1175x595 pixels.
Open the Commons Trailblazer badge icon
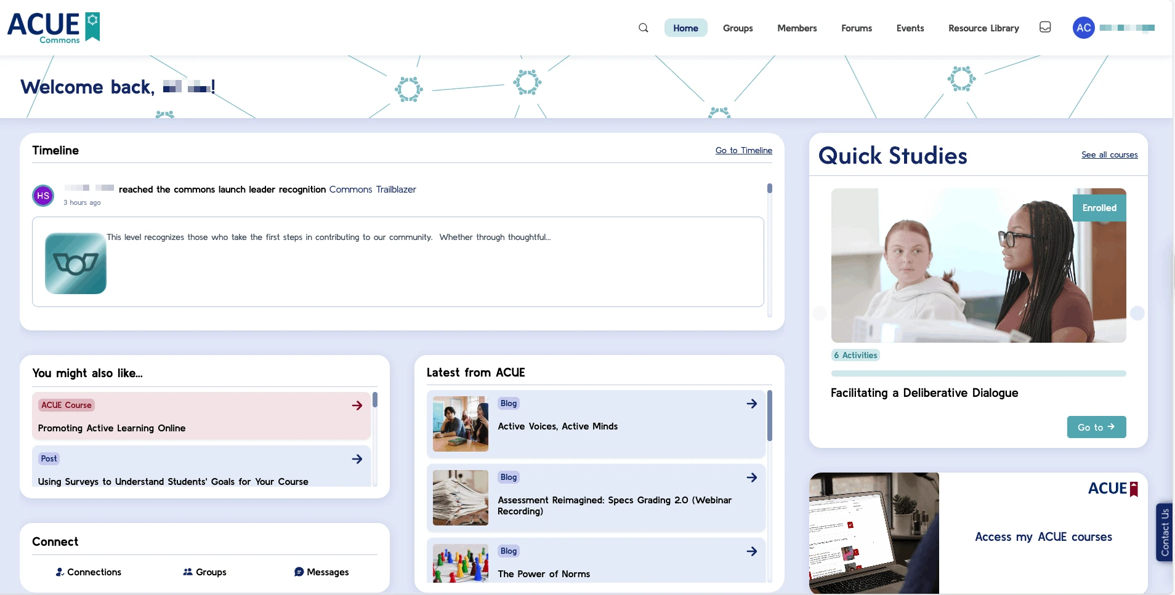click(76, 263)
